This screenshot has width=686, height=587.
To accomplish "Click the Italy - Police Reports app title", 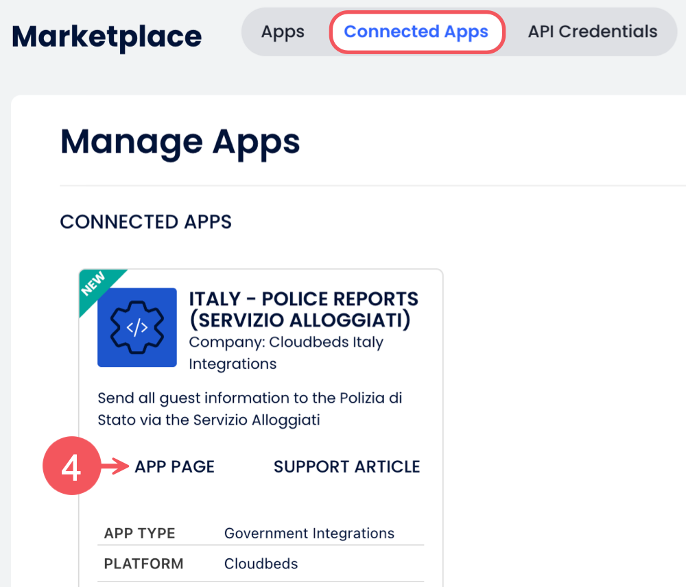I will pos(303,309).
